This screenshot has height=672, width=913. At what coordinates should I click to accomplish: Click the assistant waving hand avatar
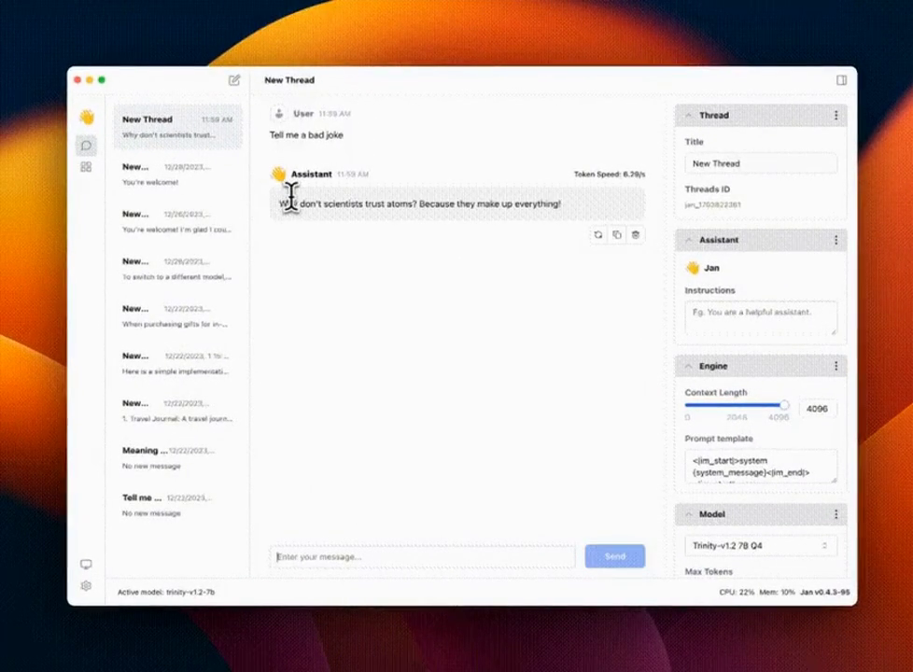tap(278, 175)
